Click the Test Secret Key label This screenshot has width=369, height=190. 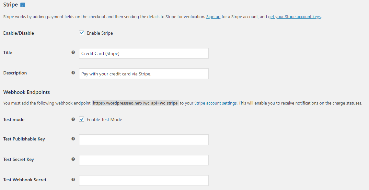tap(18, 160)
